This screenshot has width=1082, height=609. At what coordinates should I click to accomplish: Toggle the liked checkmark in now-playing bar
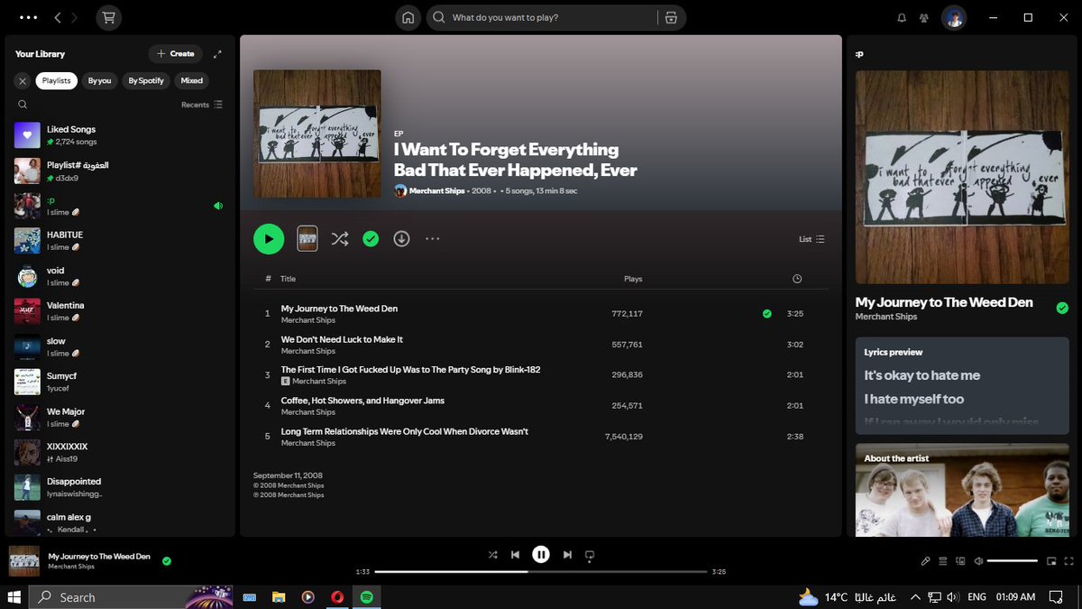pos(167,561)
